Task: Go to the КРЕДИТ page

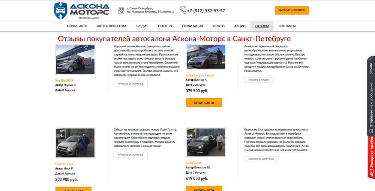Action: coord(142,26)
